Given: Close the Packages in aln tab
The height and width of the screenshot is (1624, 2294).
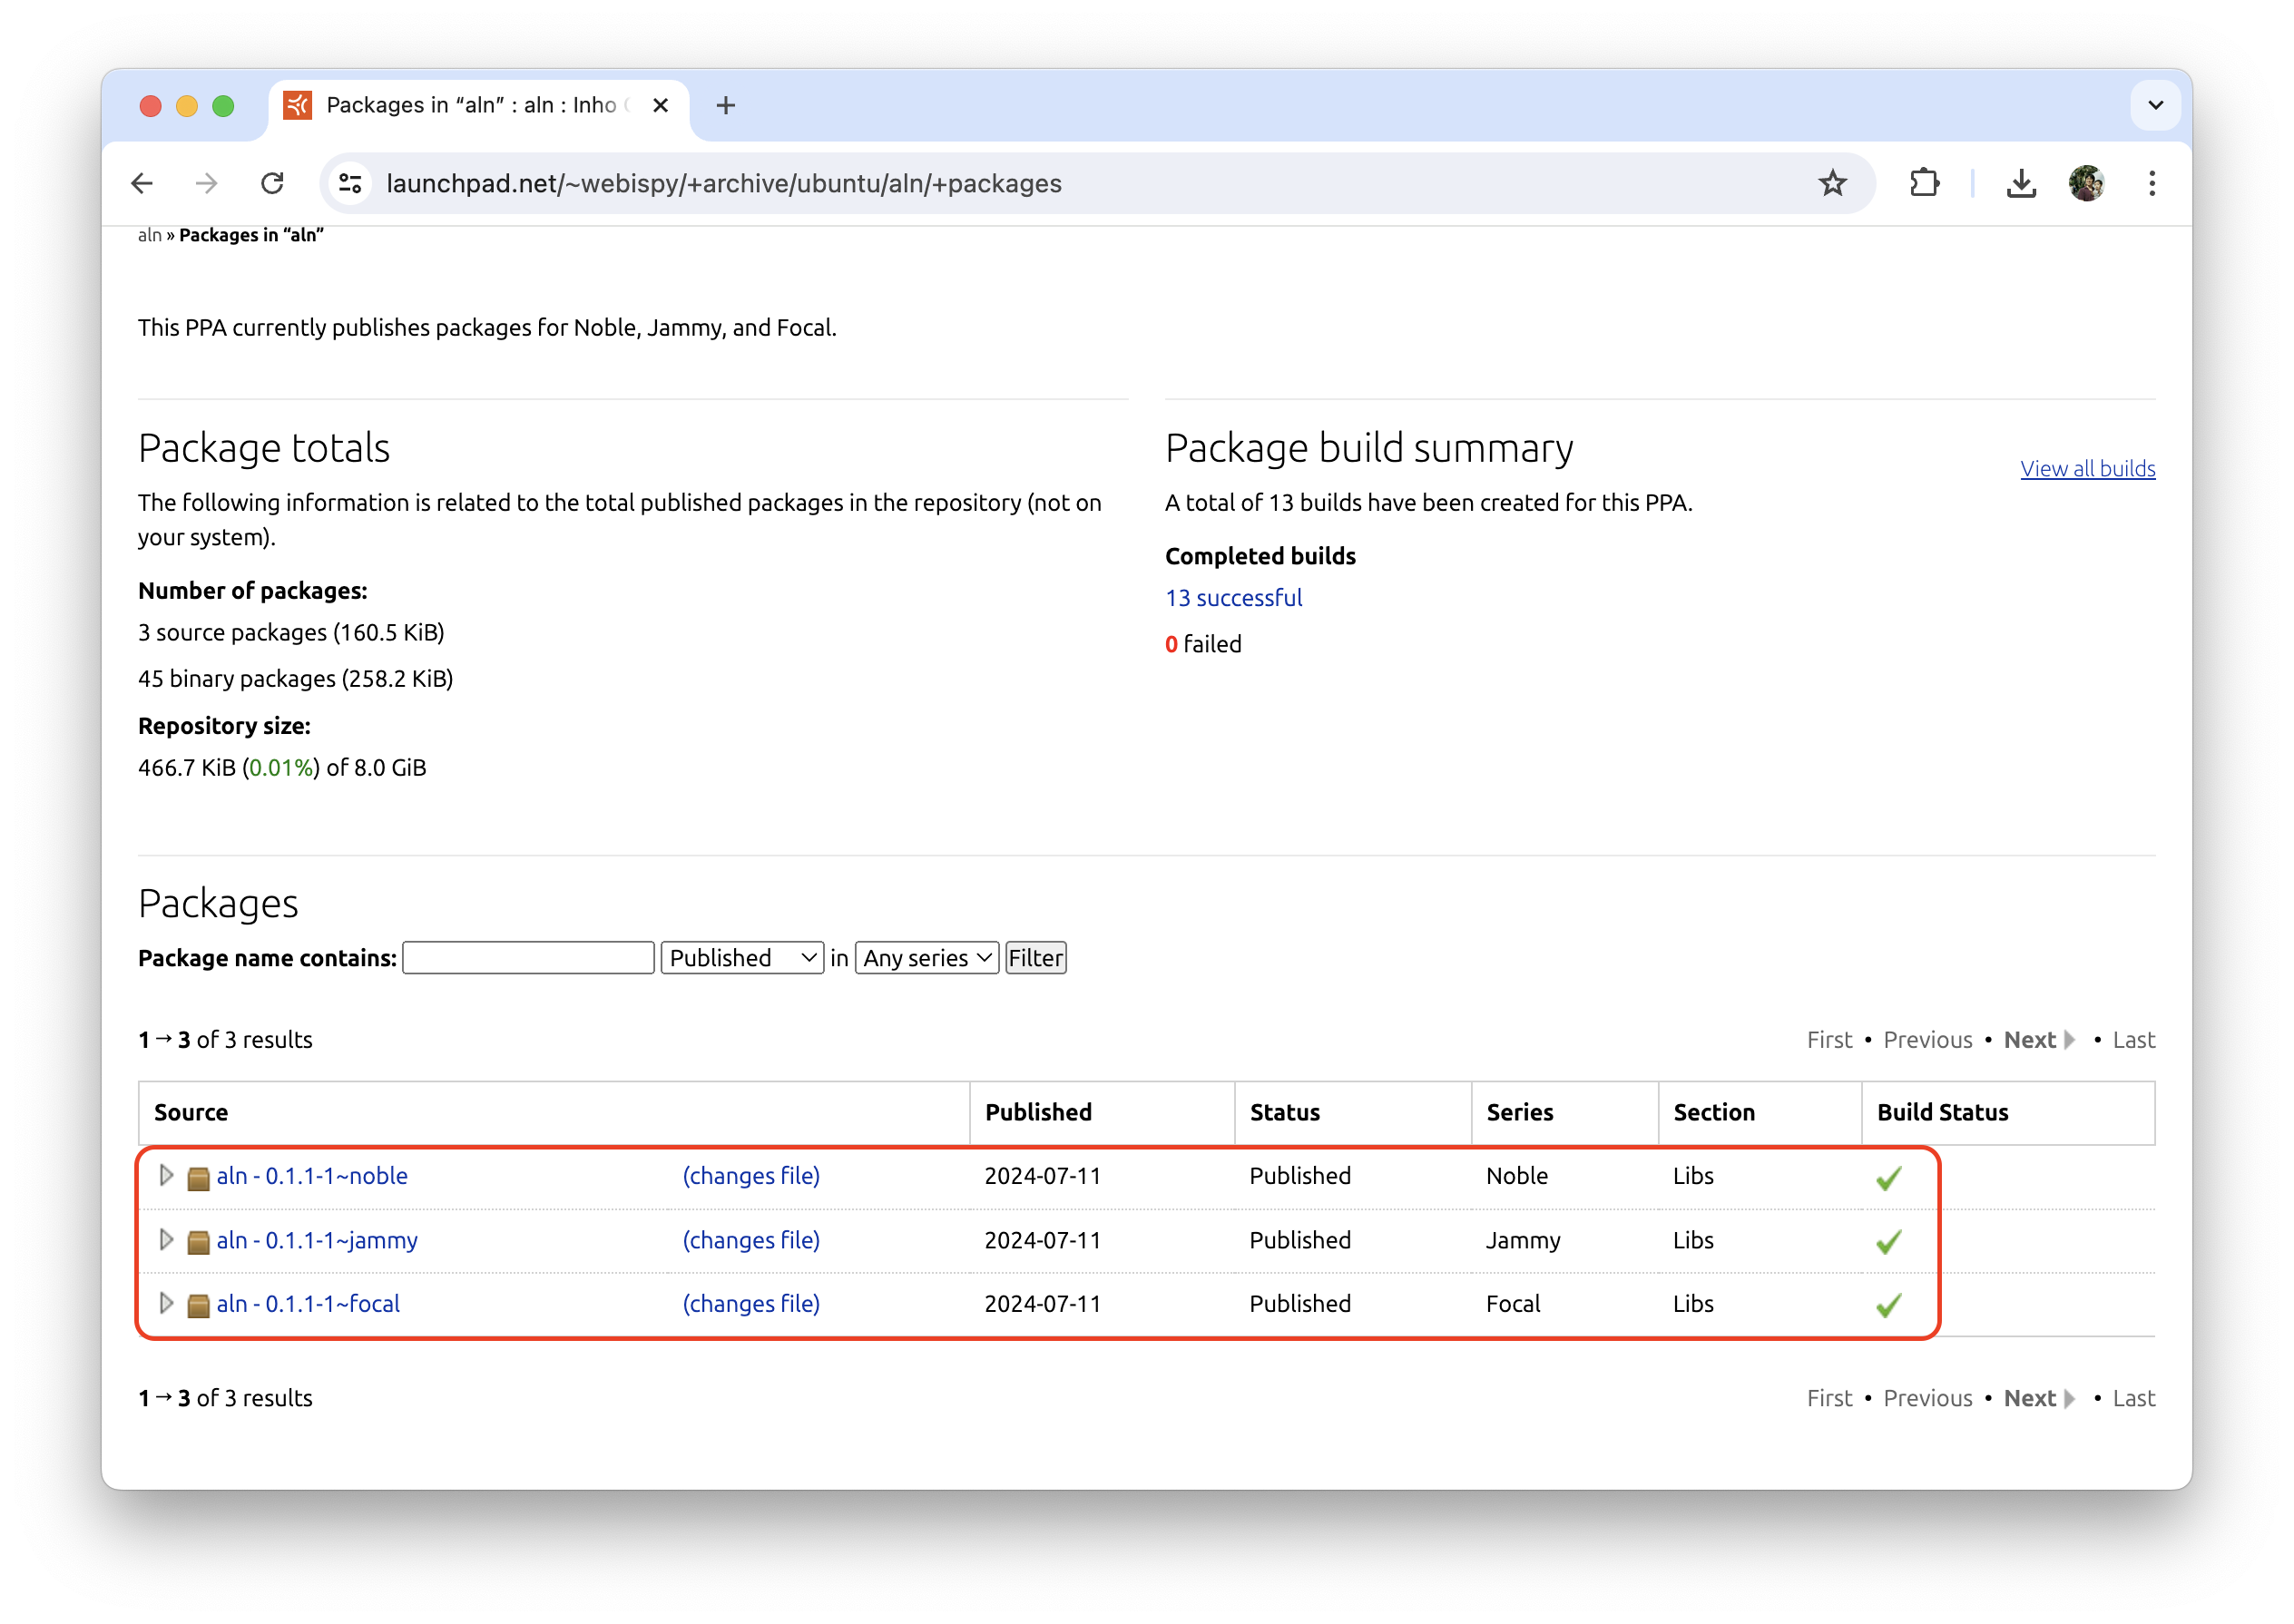Looking at the screenshot, I should tap(660, 105).
